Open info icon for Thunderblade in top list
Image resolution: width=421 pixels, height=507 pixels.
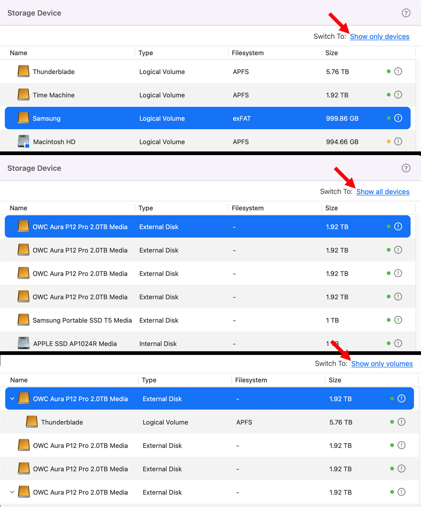pos(398,71)
